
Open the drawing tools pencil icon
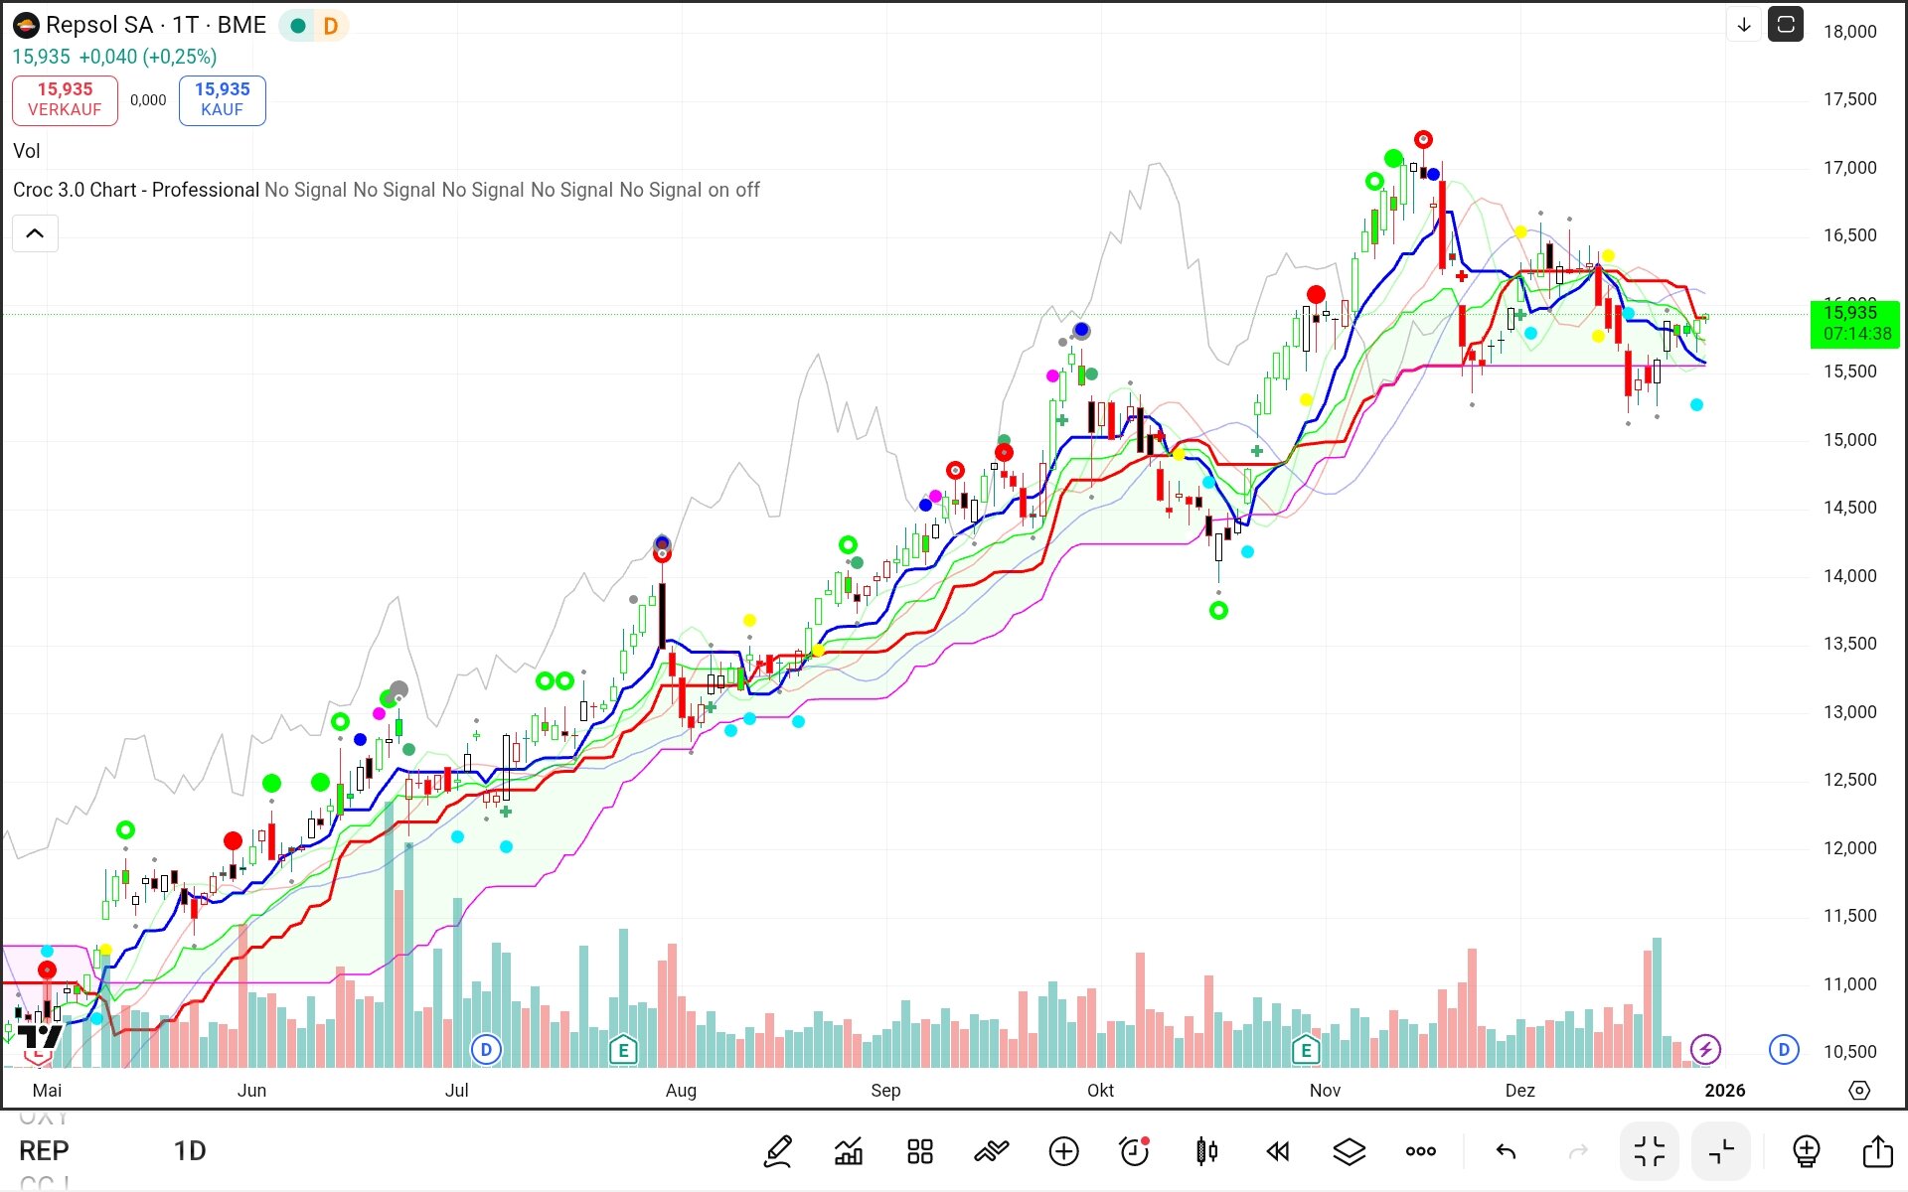click(778, 1151)
